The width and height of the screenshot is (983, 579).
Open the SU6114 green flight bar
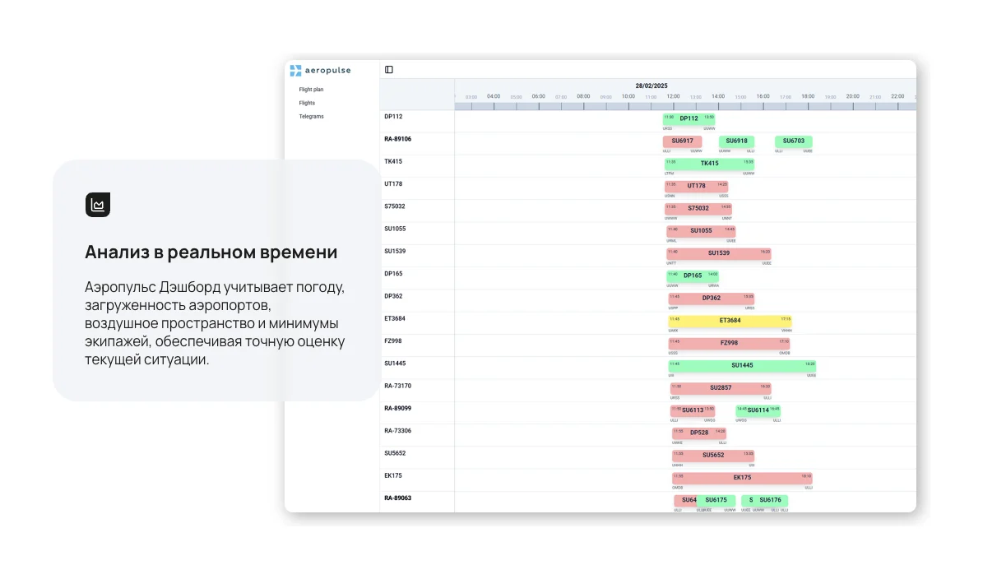pyautogui.click(x=758, y=410)
